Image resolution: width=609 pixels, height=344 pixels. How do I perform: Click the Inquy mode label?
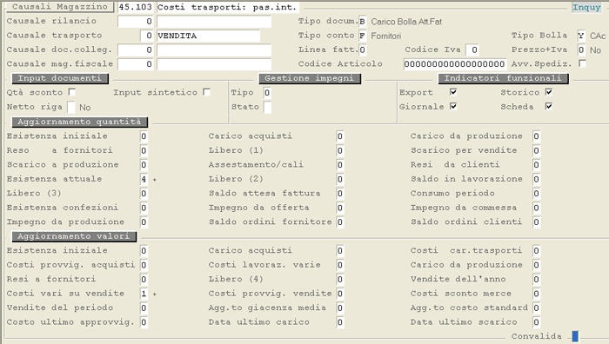coord(586,7)
